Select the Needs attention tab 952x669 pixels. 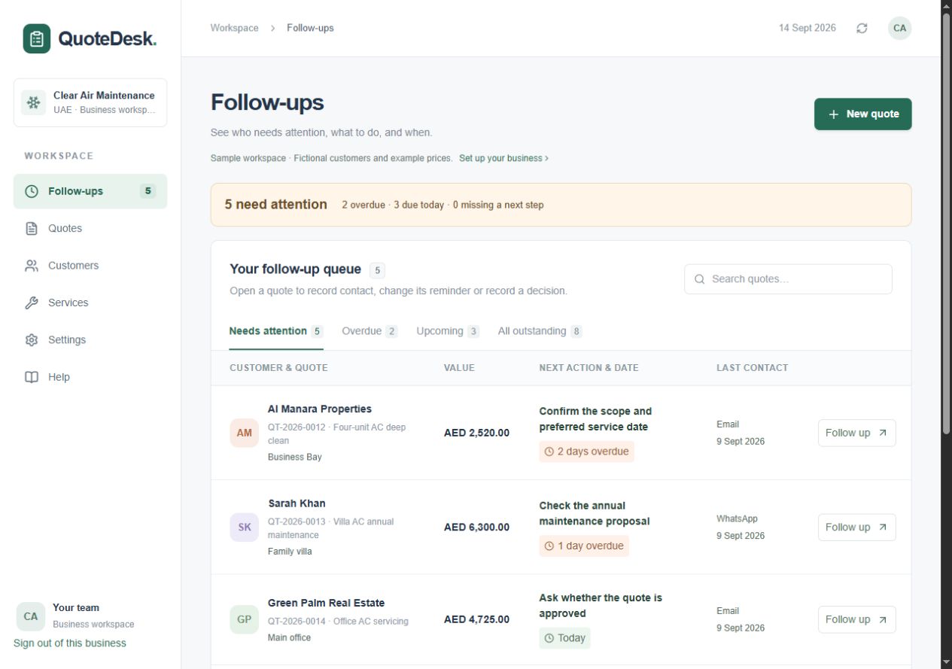click(x=276, y=331)
